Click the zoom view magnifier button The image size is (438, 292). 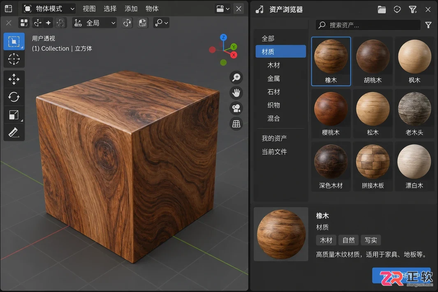click(236, 77)
